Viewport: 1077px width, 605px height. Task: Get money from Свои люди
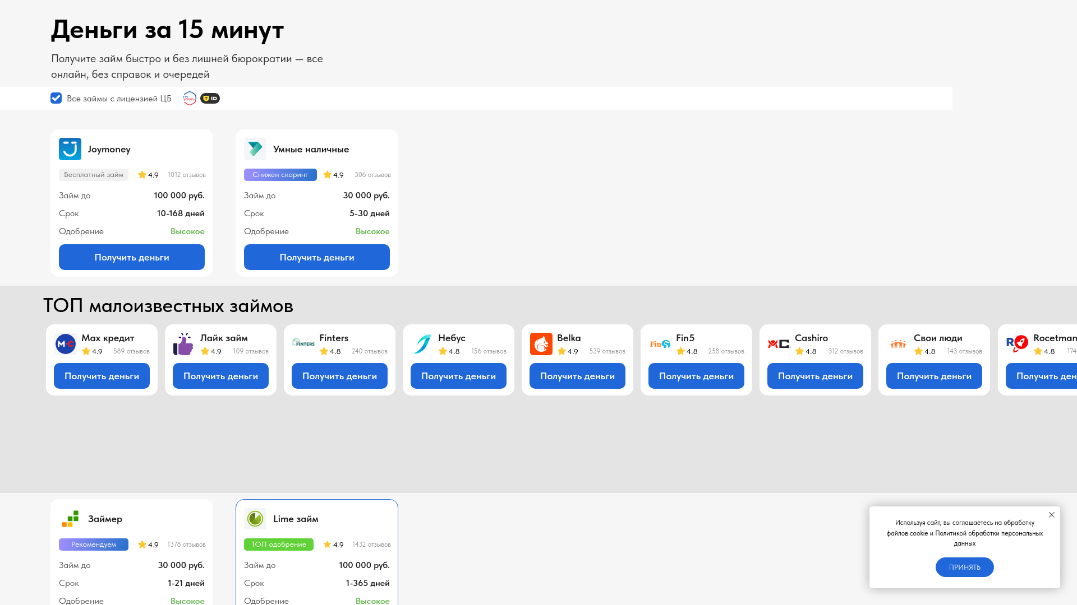934,376
